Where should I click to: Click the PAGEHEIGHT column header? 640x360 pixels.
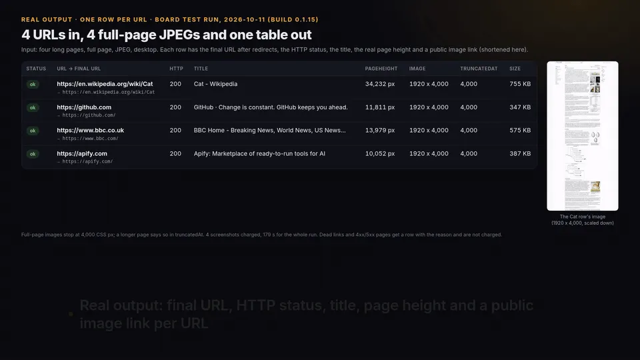(381, 69)
